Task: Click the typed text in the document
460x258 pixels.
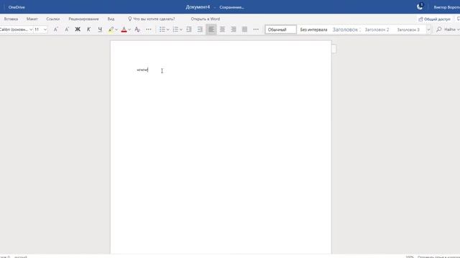Action: click(x=142, y=70)
